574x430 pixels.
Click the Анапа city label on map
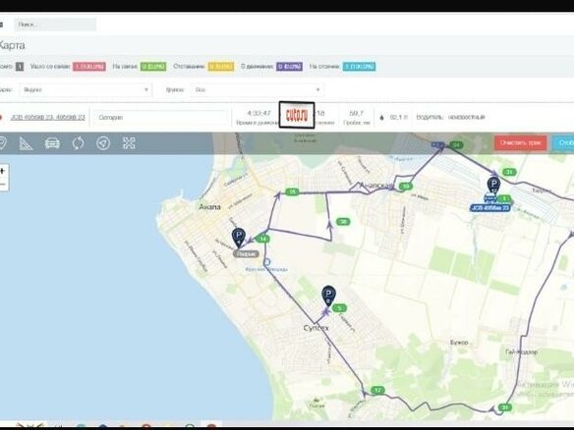tap(209, 207)
